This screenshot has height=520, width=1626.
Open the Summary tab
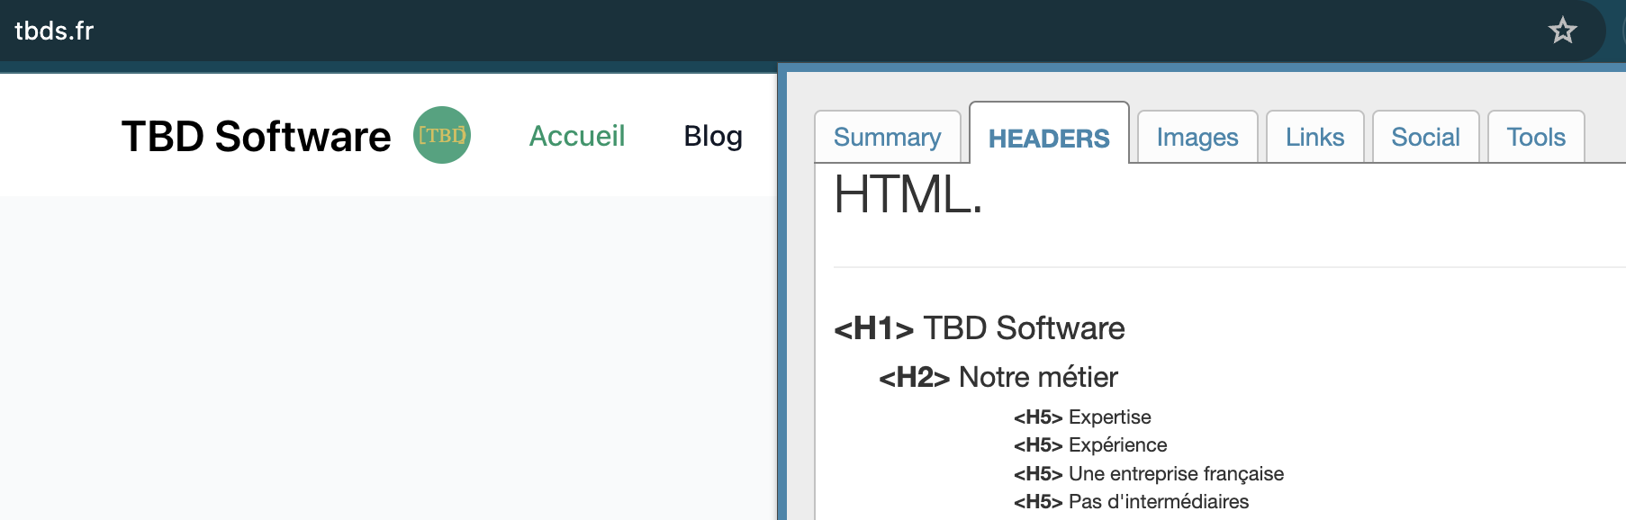click(888, 137)
